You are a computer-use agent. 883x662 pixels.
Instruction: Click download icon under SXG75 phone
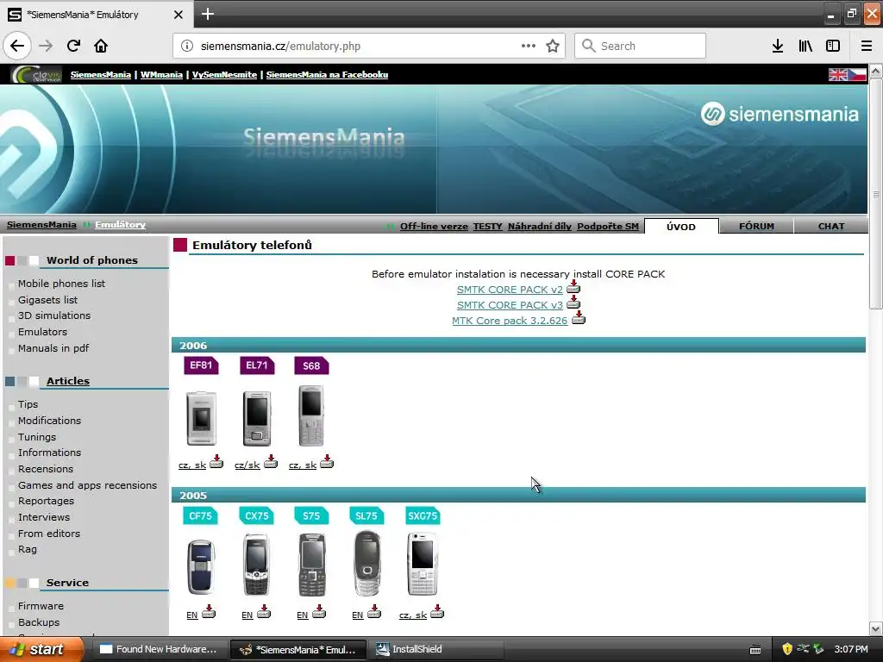[x=437, y=611]
